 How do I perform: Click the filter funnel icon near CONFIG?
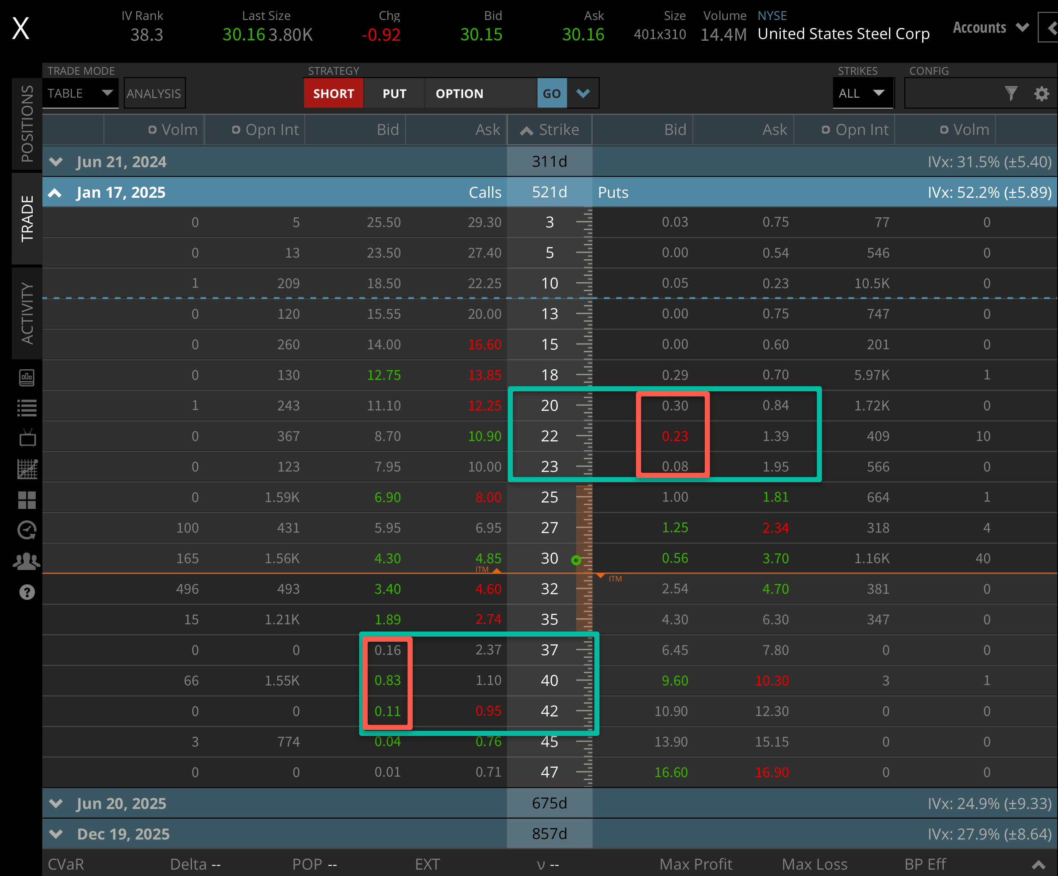point(1011,93)
